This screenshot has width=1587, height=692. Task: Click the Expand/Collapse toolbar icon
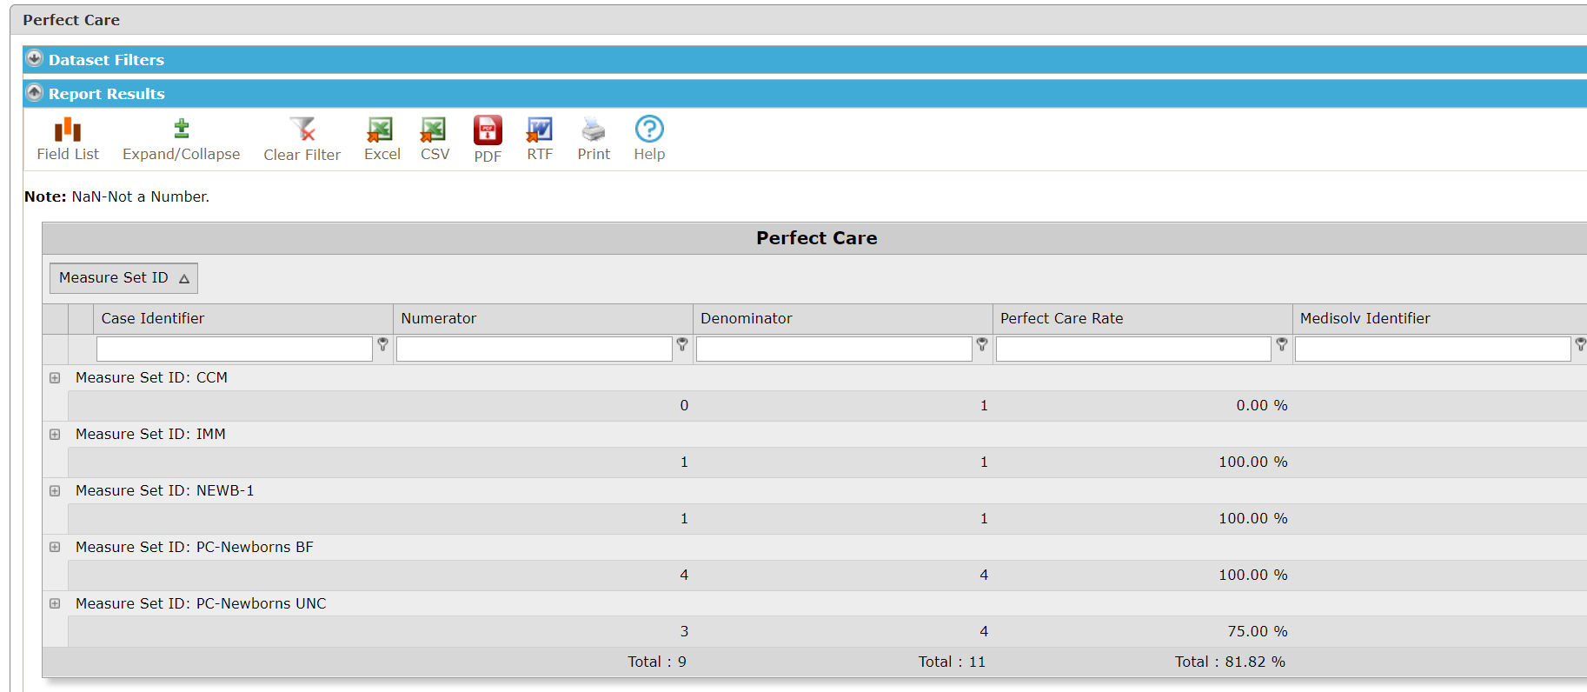pyautogui.click(x=181, y=130)
